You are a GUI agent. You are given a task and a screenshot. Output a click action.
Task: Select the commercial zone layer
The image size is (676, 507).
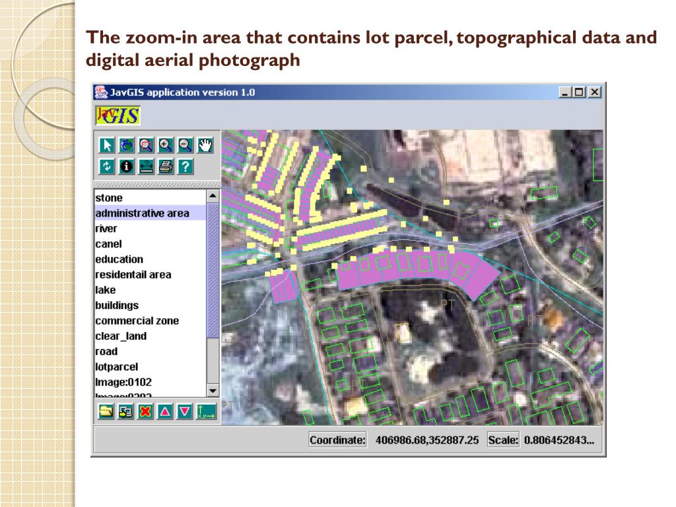150,321
